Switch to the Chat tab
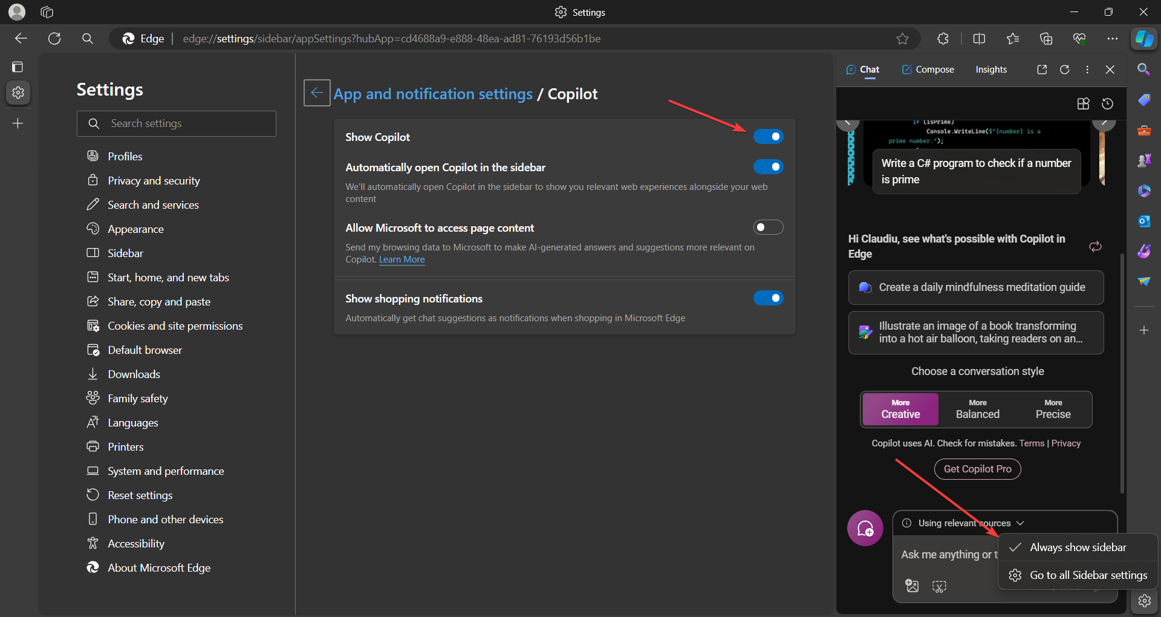The width and height of the screenshot is (1161, 617). (863, 70)
